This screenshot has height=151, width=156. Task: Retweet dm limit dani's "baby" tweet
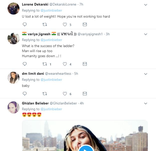pyautogui.click(x=45, y=94)
